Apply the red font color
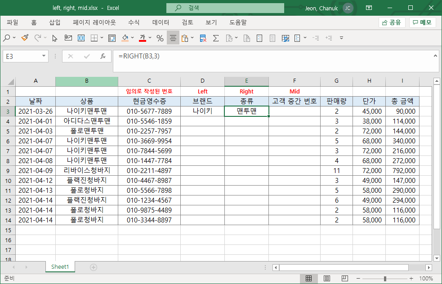Viewport: 442px width, 284px height. point(143,38)
